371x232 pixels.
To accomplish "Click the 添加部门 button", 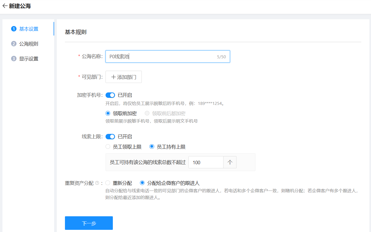I will coord(124,77).
